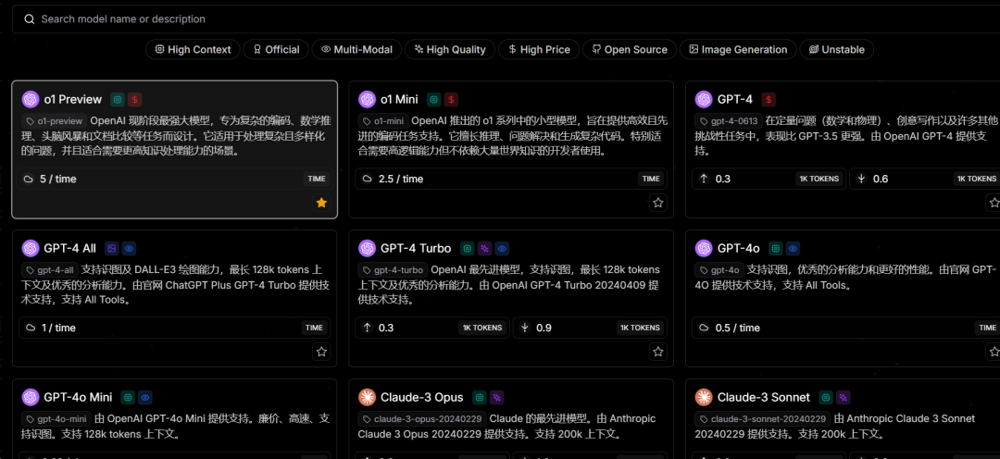Click green high-context badge on Claude-3 Sonnet
Screen dimensions: 1000x459
coord(826,398)
